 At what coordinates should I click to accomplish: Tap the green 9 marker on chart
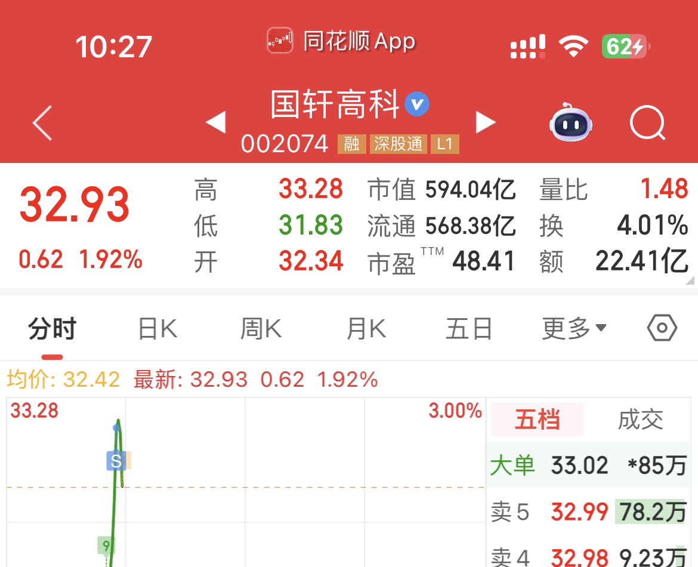pyautogui.click(x=106, y=545)
